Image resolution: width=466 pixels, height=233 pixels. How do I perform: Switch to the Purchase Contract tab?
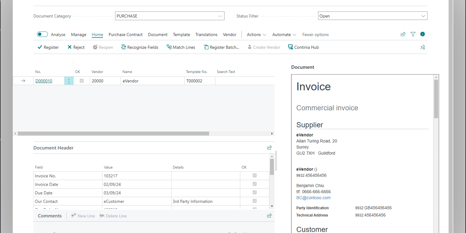click(x=125, y=35)
